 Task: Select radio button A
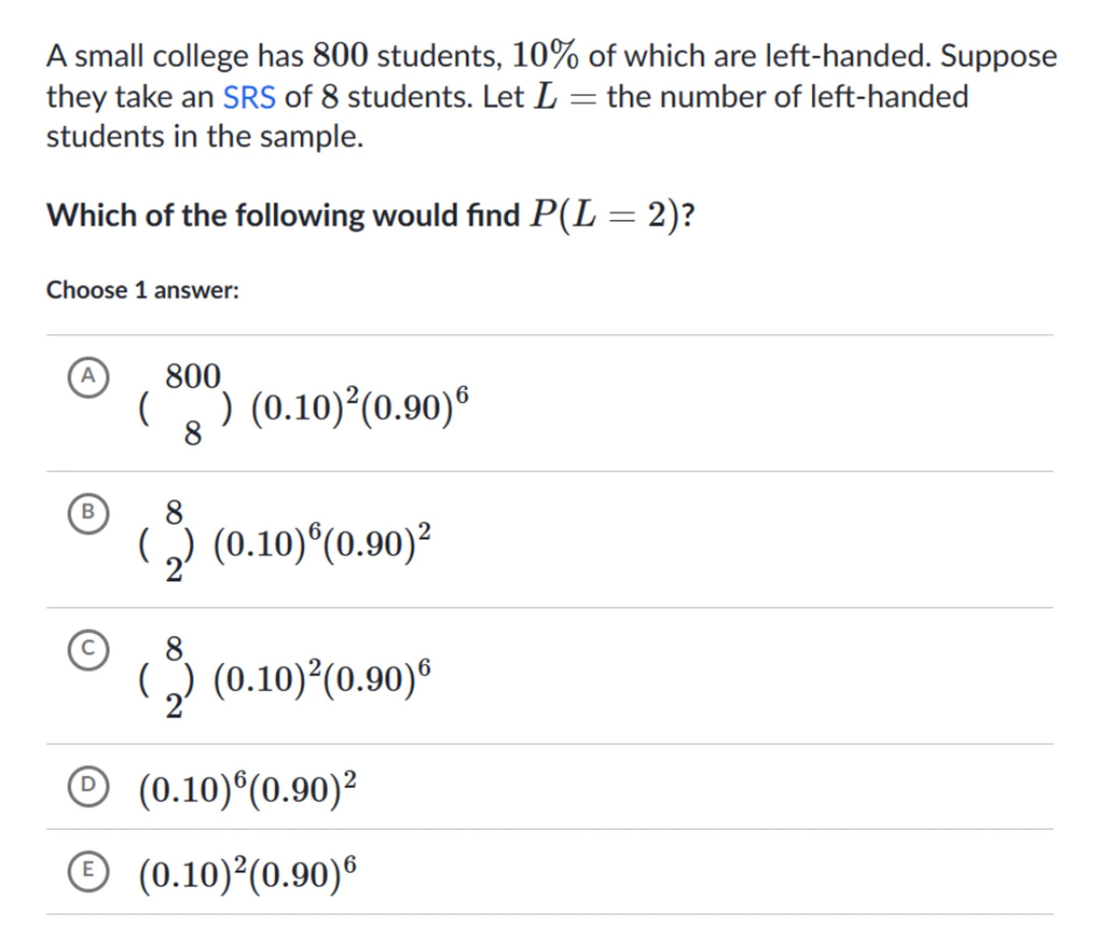tap(89, 377)
